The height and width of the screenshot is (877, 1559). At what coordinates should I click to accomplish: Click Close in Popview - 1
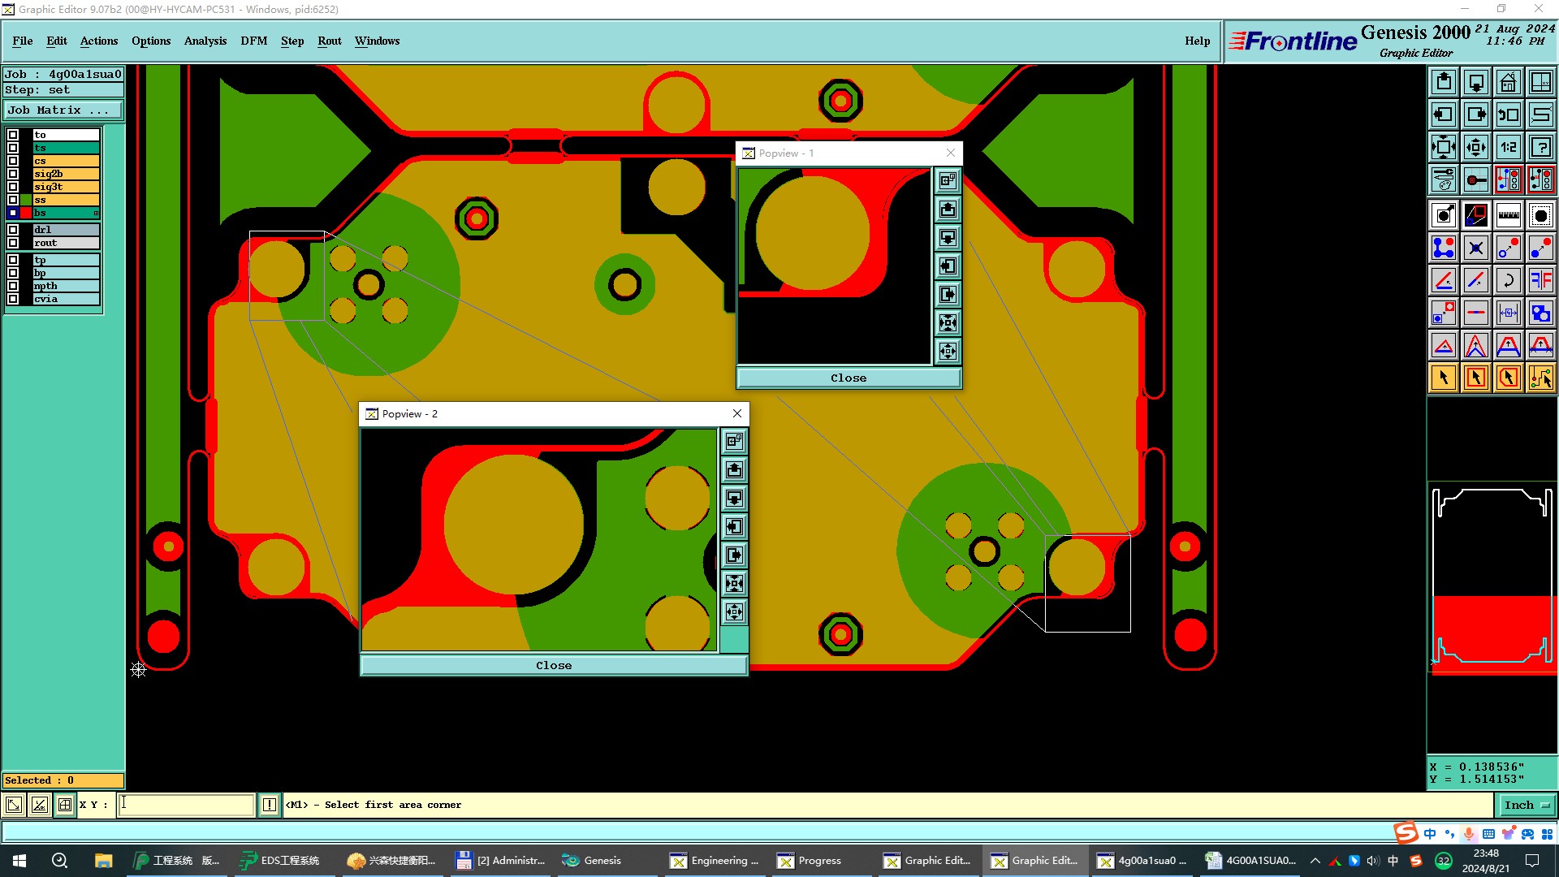pyautogui.click(x=849, y=378)
